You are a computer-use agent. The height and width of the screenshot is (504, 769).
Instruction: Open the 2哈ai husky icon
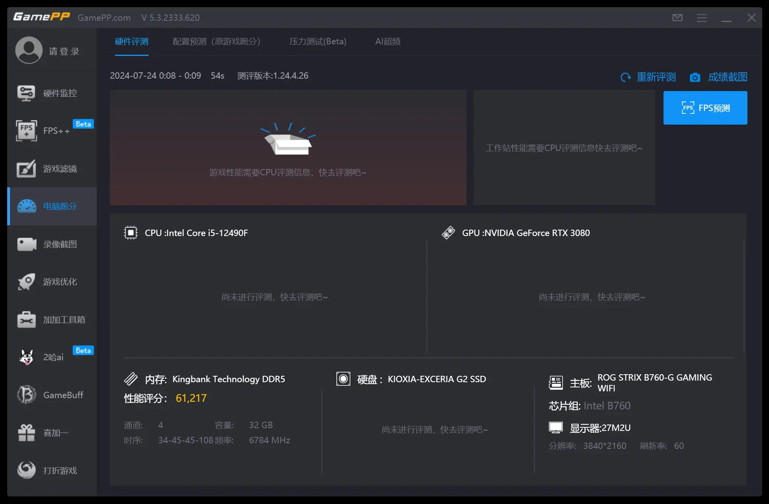click(26, 357)
